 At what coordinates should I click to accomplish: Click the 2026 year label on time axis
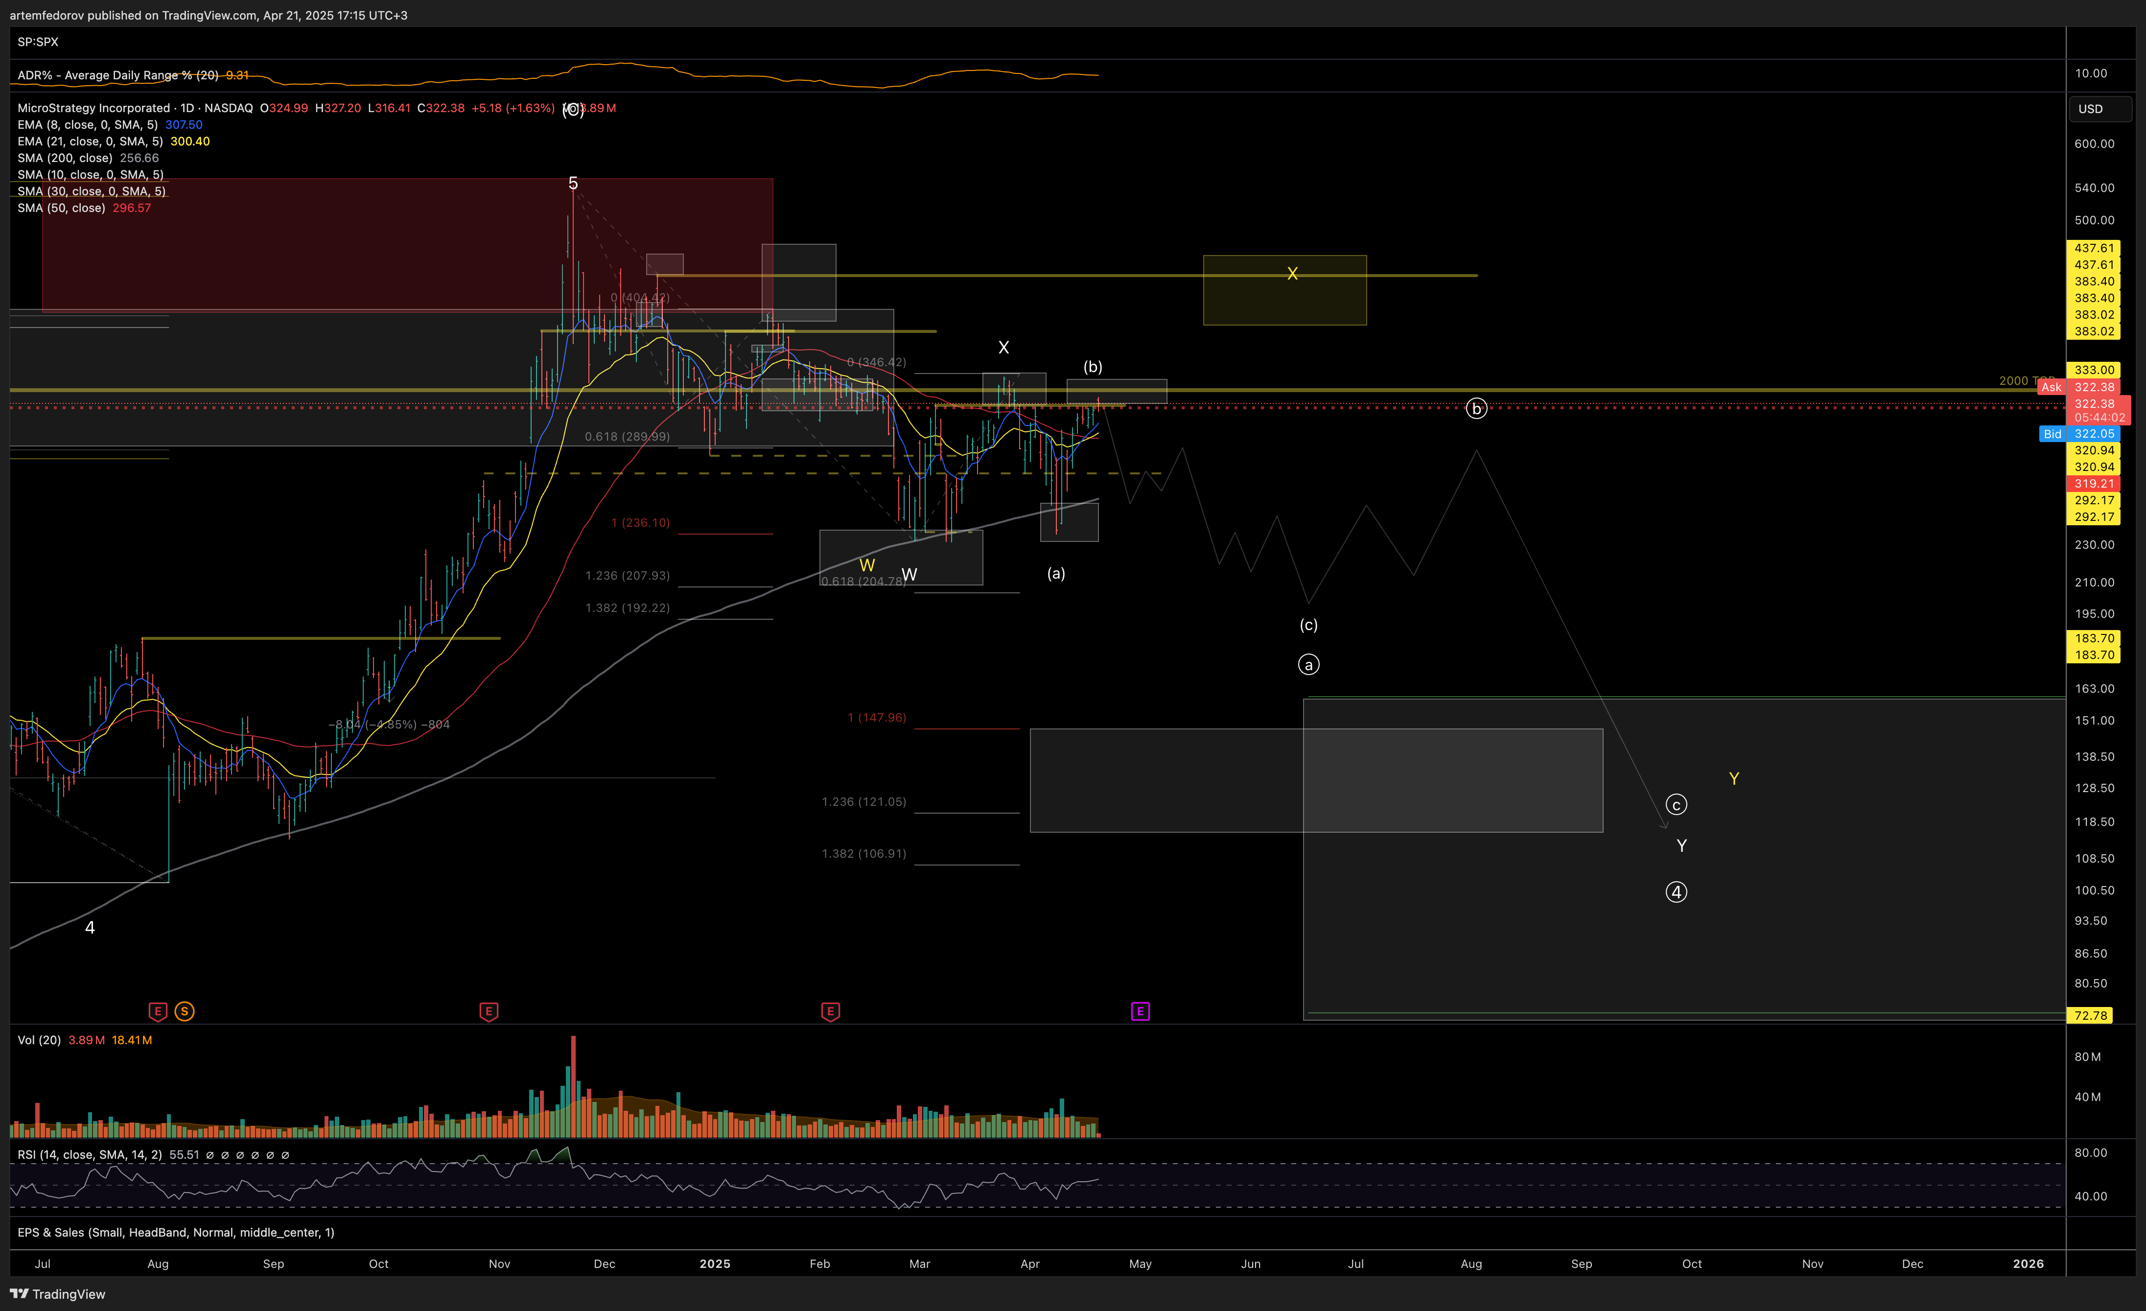point(2029,1264)
